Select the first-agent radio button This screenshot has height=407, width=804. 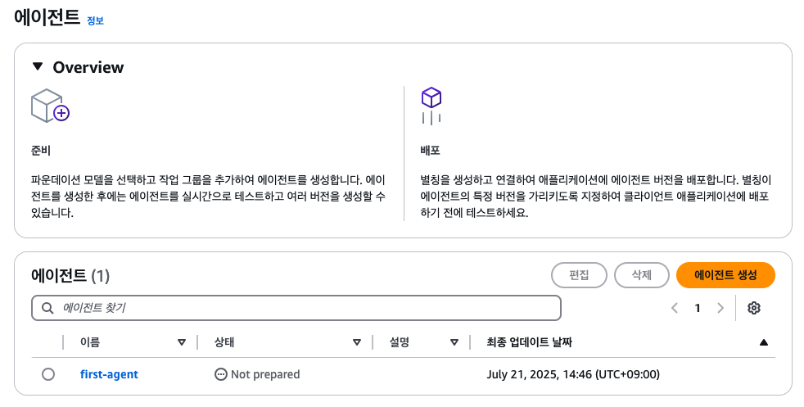48,374
